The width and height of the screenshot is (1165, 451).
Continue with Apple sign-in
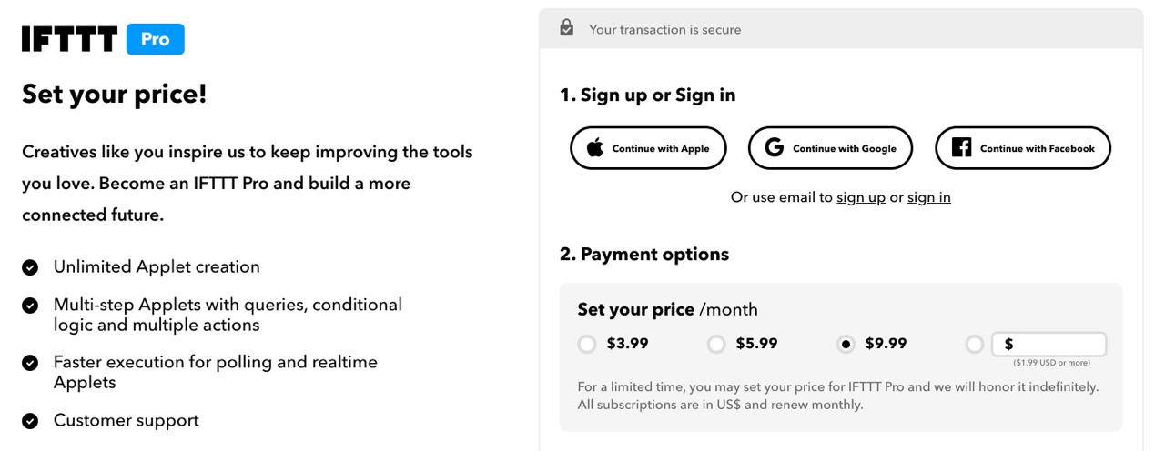coord(648,148)
